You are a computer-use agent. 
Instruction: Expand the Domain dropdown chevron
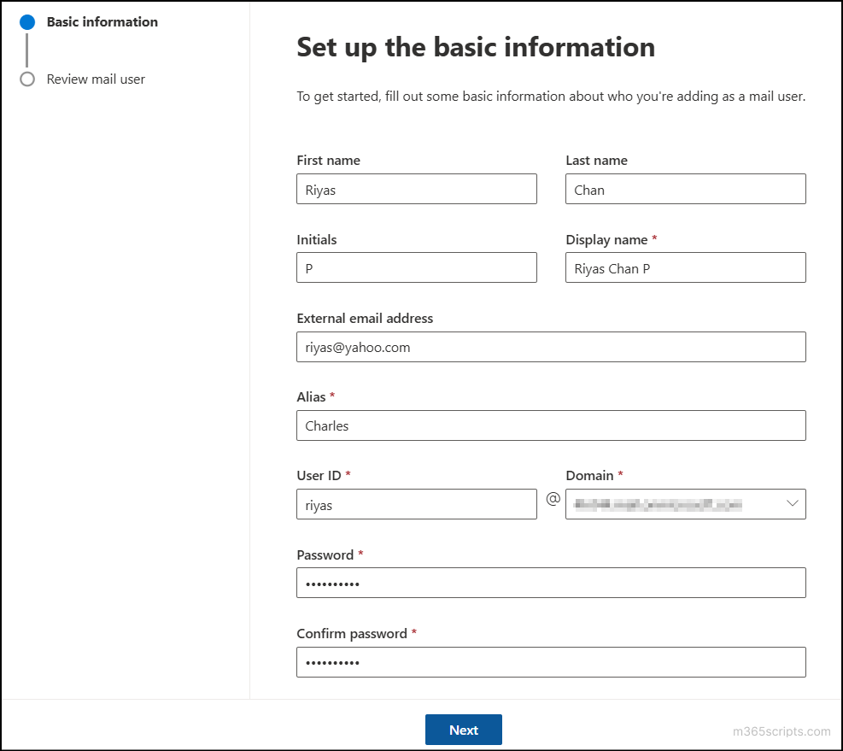792,504
